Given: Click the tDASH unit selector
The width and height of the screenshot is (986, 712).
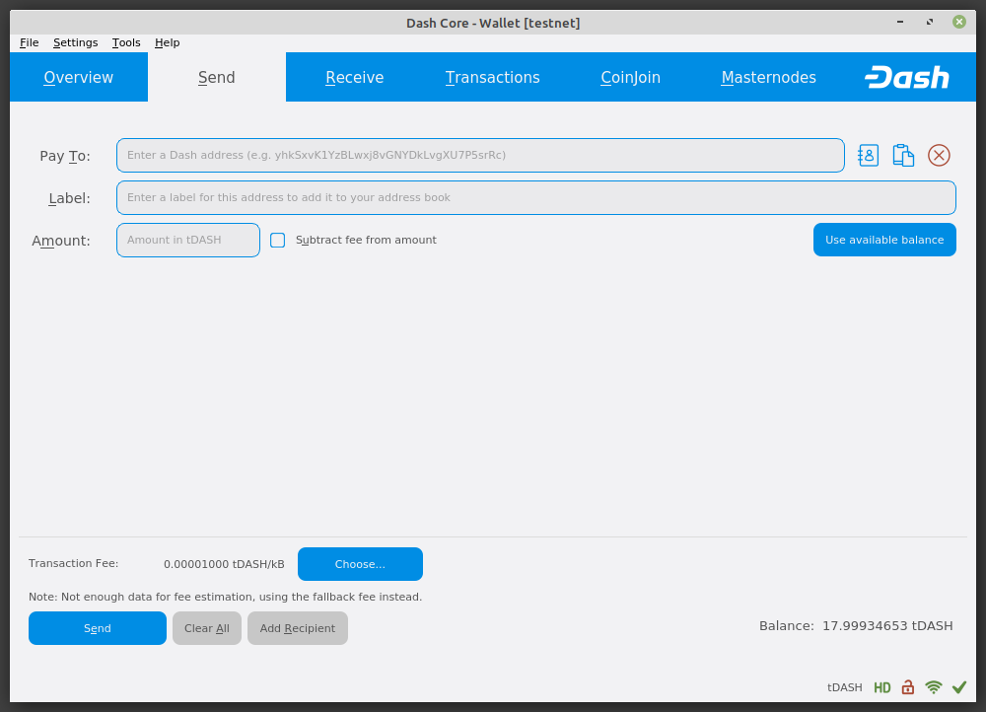Looking at the screenshot, I should tap(845, 687).
